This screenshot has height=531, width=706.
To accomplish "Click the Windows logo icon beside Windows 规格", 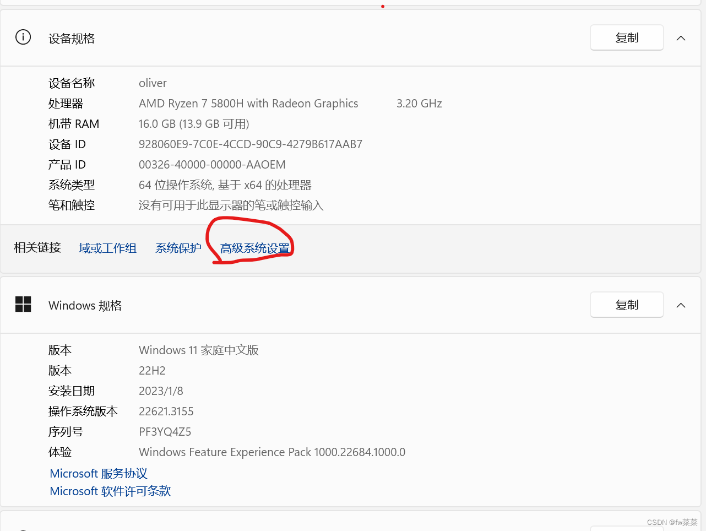I will 23,304.
